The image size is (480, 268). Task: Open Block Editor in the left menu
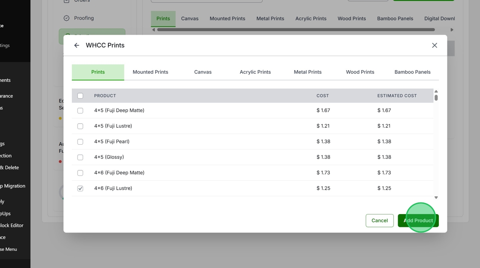coord(12,226)
